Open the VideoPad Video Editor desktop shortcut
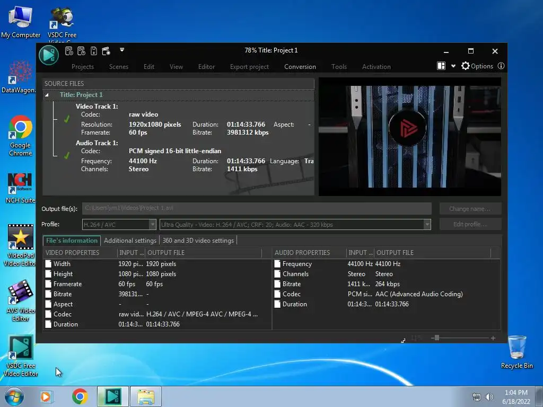The height and width of the screenshot is (407, 543). coord(20,245)
